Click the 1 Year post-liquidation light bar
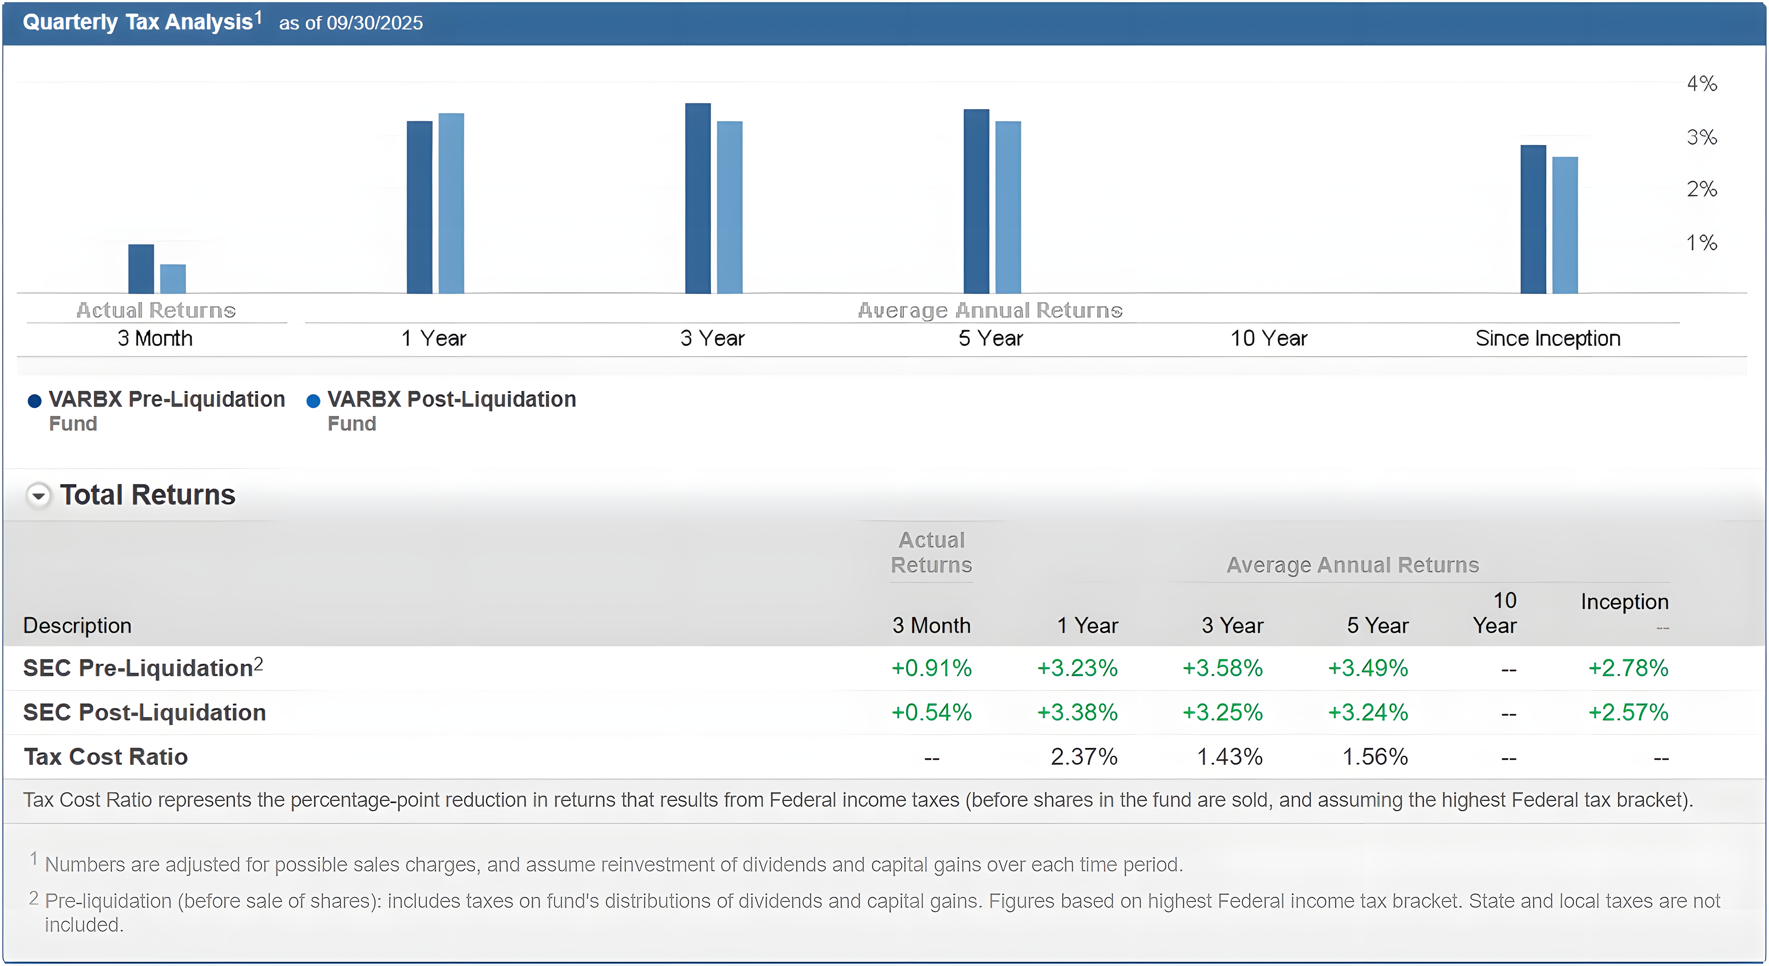This screenshot has height=966, width=1769. [451, 203]
